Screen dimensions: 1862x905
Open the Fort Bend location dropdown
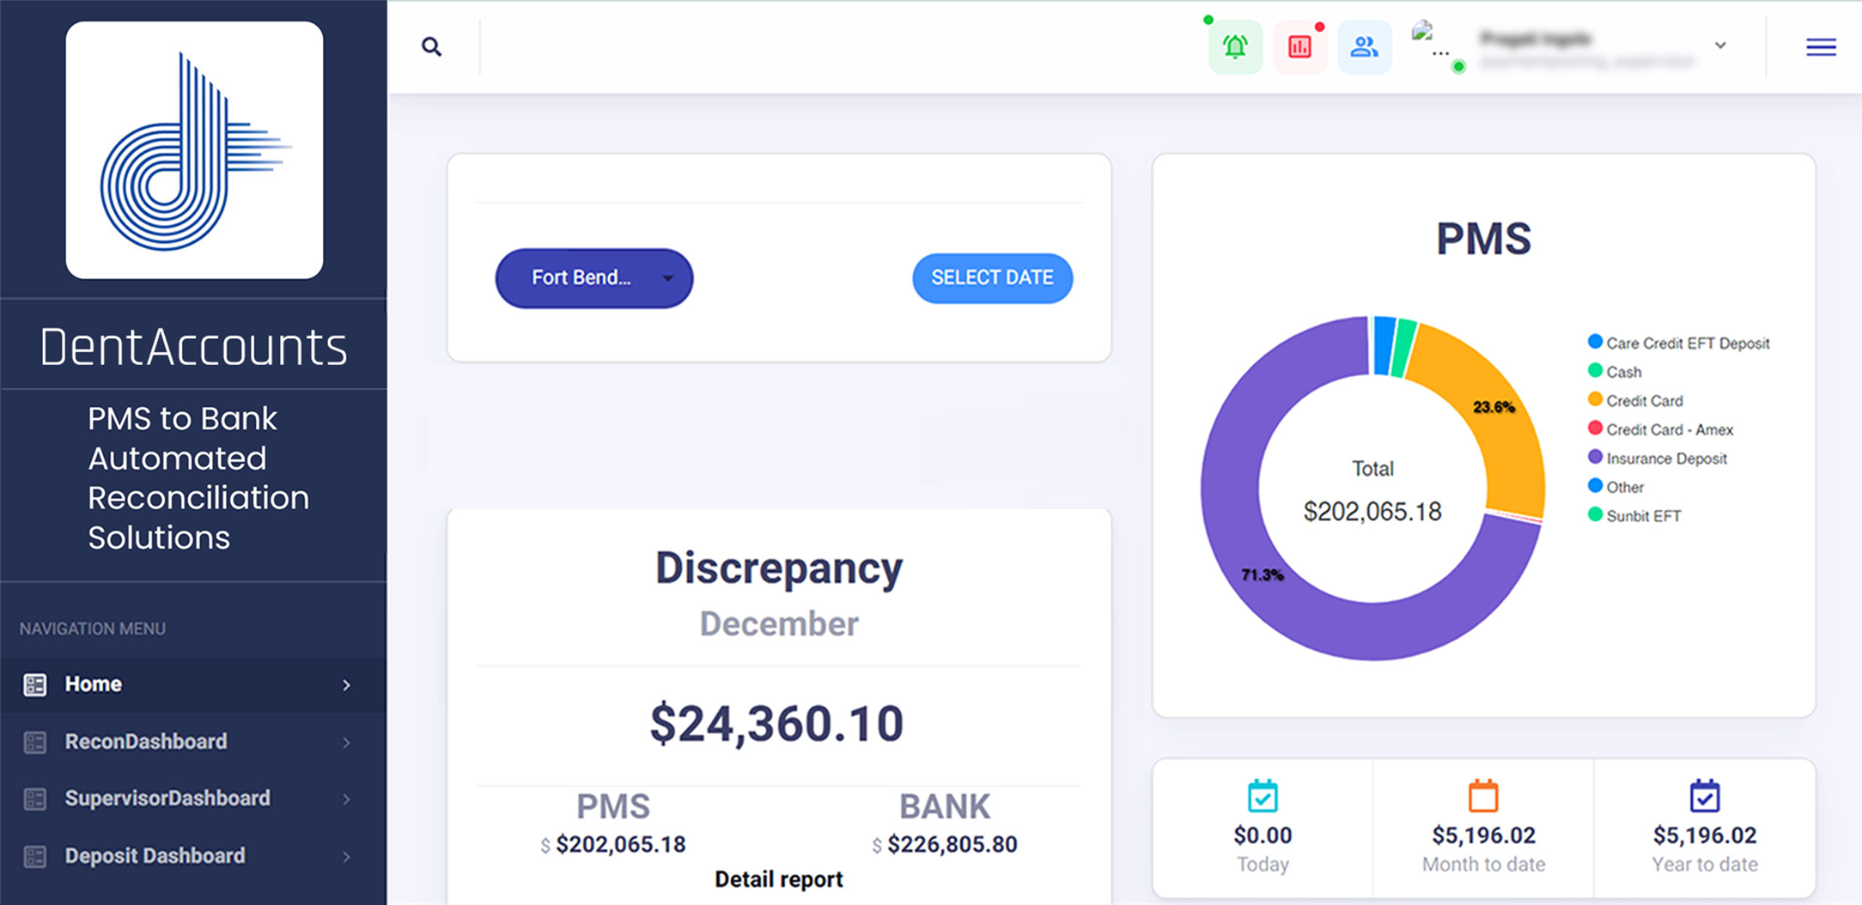coord(594,278)
